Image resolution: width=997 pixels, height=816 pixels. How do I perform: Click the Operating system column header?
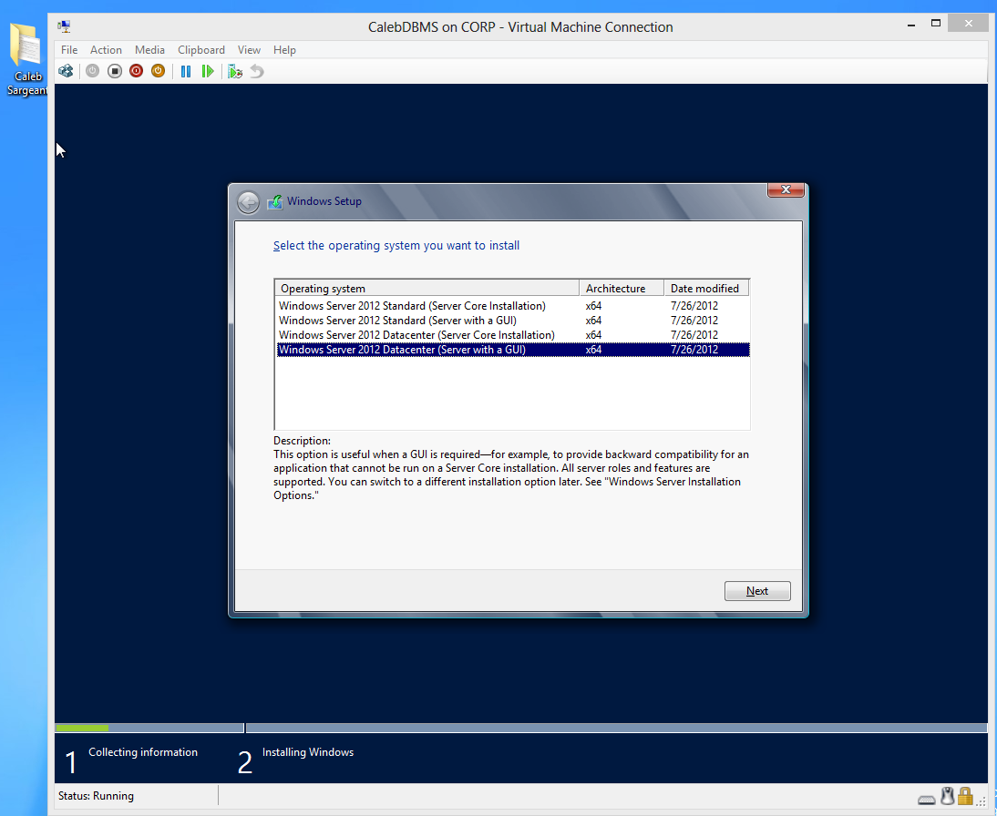click(427, 289)
